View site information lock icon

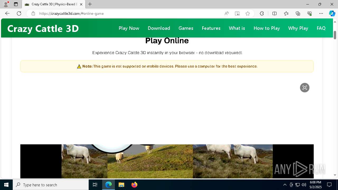[x=33, y=13]
